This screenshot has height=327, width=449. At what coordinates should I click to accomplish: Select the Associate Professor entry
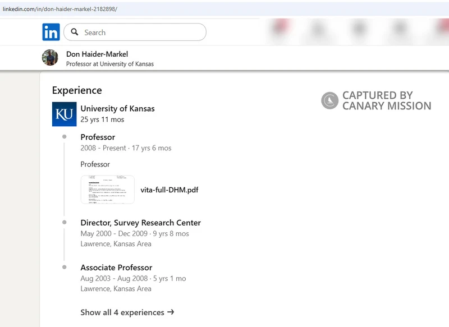(116, 268)
